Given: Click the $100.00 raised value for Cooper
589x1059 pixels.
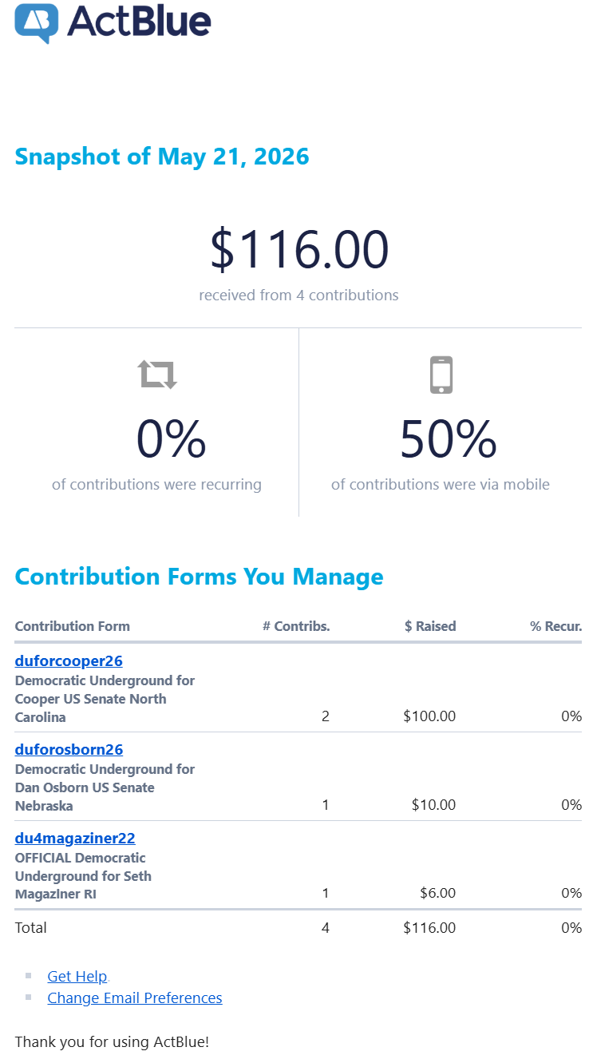Looking at the screenshot, I should [429, 716].
